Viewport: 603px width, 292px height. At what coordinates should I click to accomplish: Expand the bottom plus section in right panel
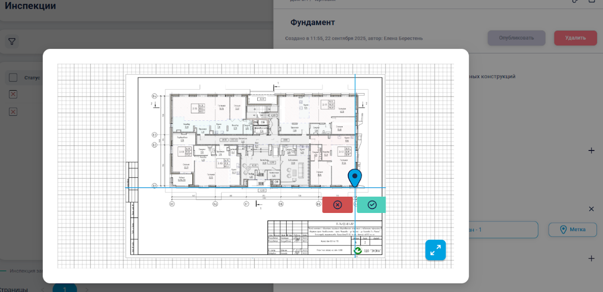pos(591,258)
